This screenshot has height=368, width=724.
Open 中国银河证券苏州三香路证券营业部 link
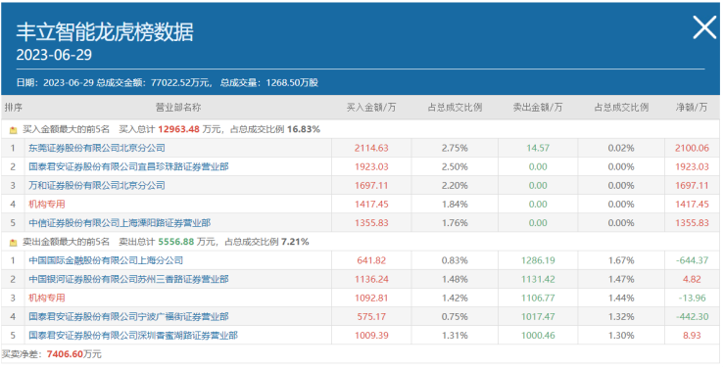tap(128, 279)
